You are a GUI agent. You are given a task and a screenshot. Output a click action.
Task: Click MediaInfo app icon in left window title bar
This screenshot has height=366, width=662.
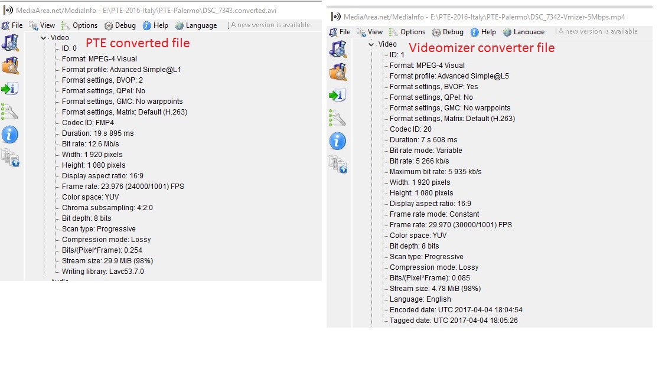point(8,9)
